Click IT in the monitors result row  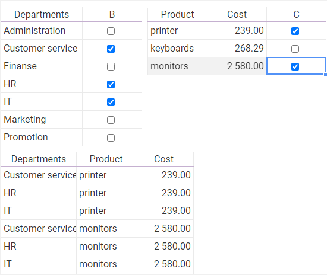click(39, 264)
